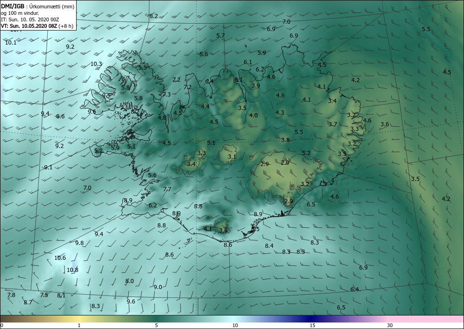Click the 0 tick on the color scale

(x=2, y=326)
